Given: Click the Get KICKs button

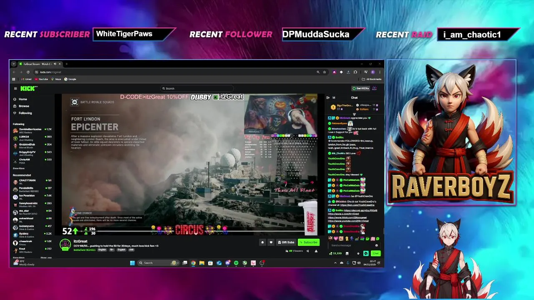Looking at the screenshot, I should pos(361,88).
